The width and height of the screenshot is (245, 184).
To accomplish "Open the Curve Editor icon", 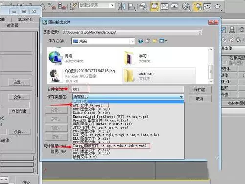I will [164, 6].
